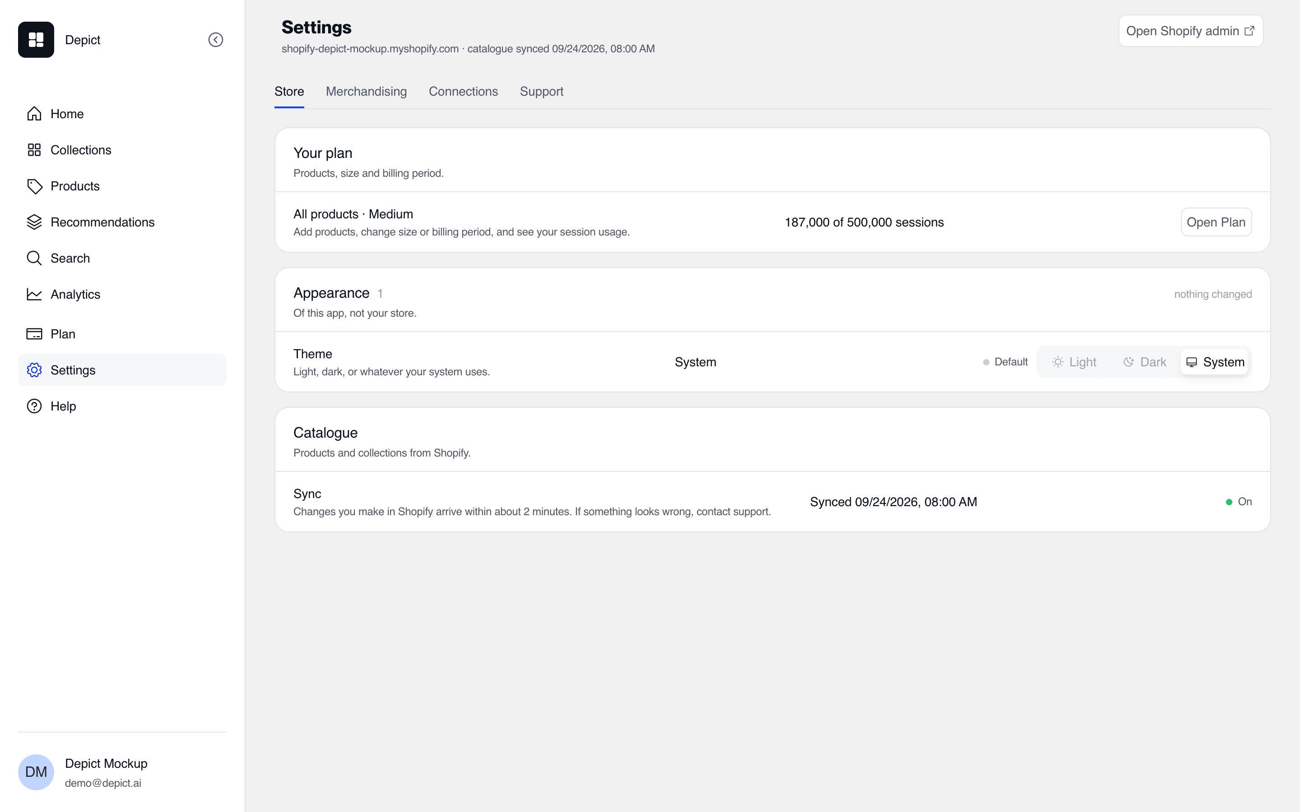Switch to the Merchandising tab
Image resolution: width=1300 pixels, height=812 pixels.
click(367, 91)
